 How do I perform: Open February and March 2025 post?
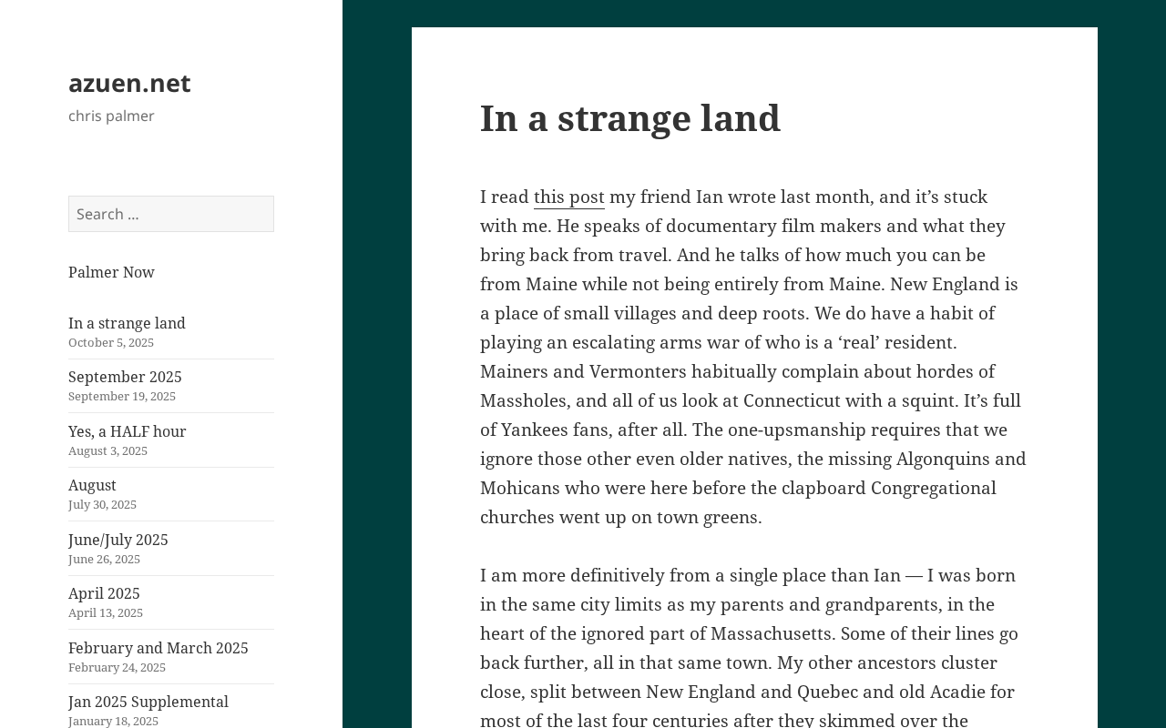tap(159, 648)
